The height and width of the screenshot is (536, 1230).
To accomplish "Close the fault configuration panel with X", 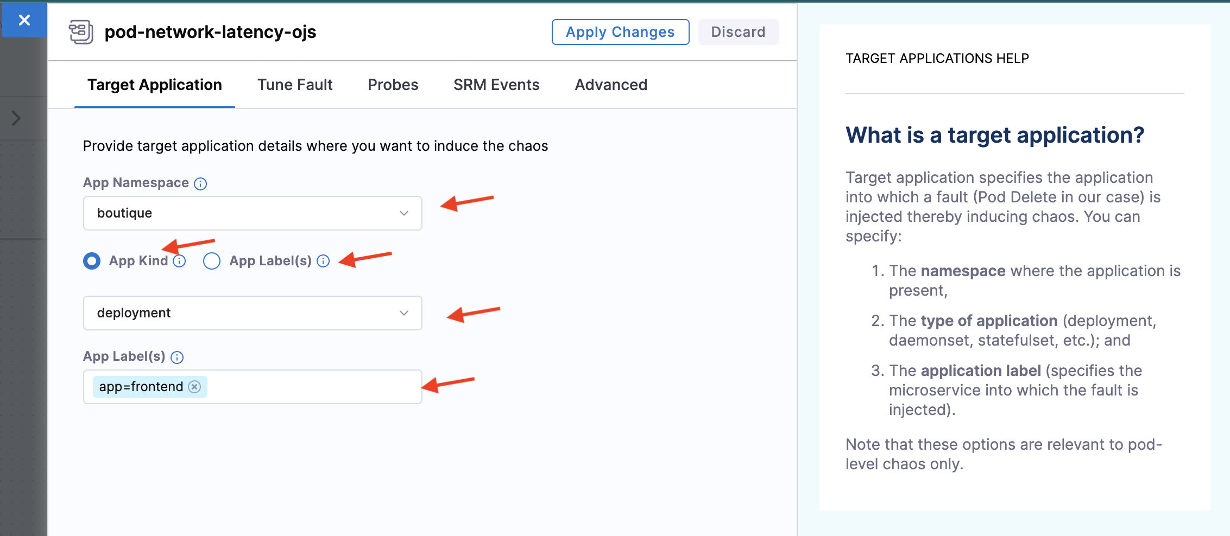I will pos(24,21).
